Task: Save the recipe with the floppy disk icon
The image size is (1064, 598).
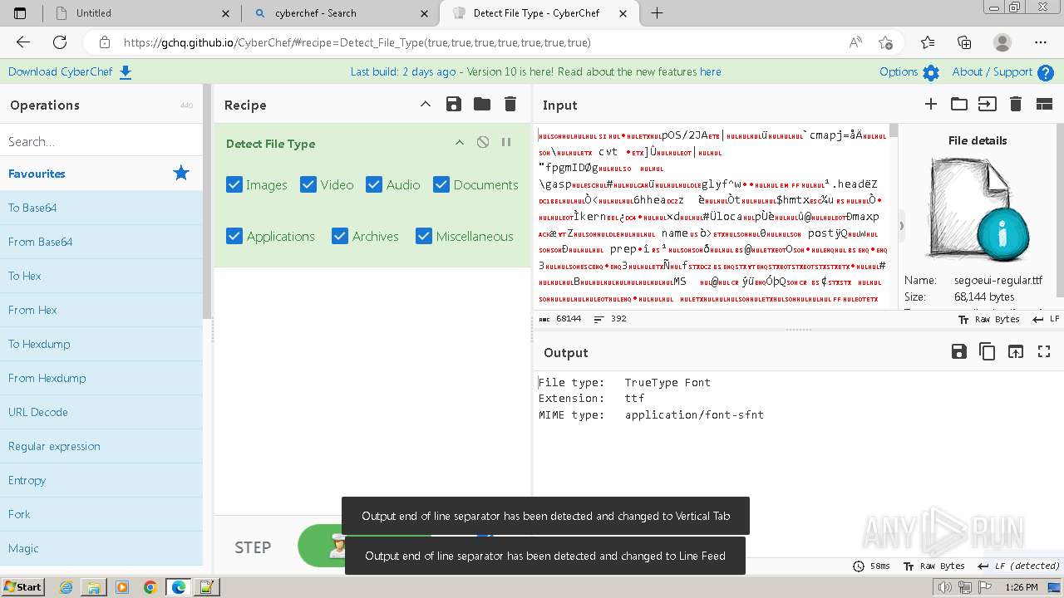Action: [453, 104]
